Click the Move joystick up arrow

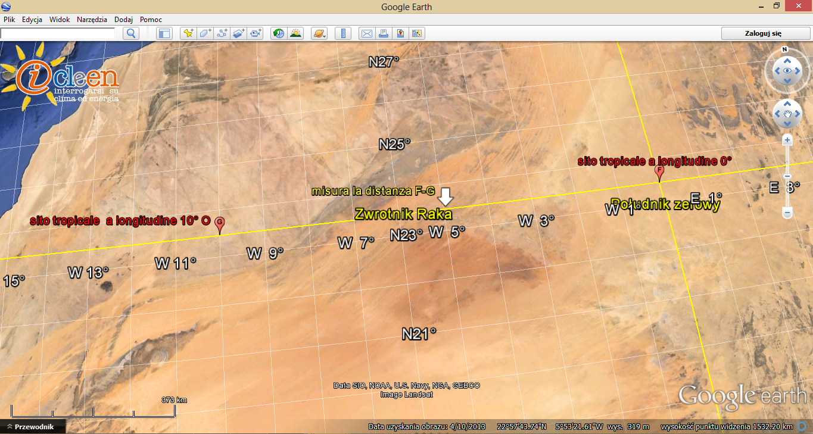pyautogui.click(x=787, y=103)
